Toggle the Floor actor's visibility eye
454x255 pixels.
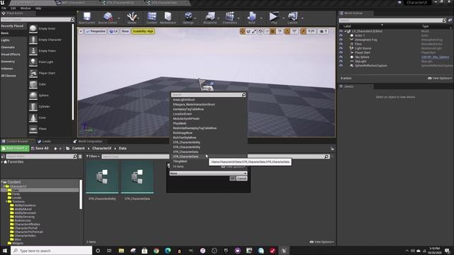pyautogui.click(x=341, y=44)
